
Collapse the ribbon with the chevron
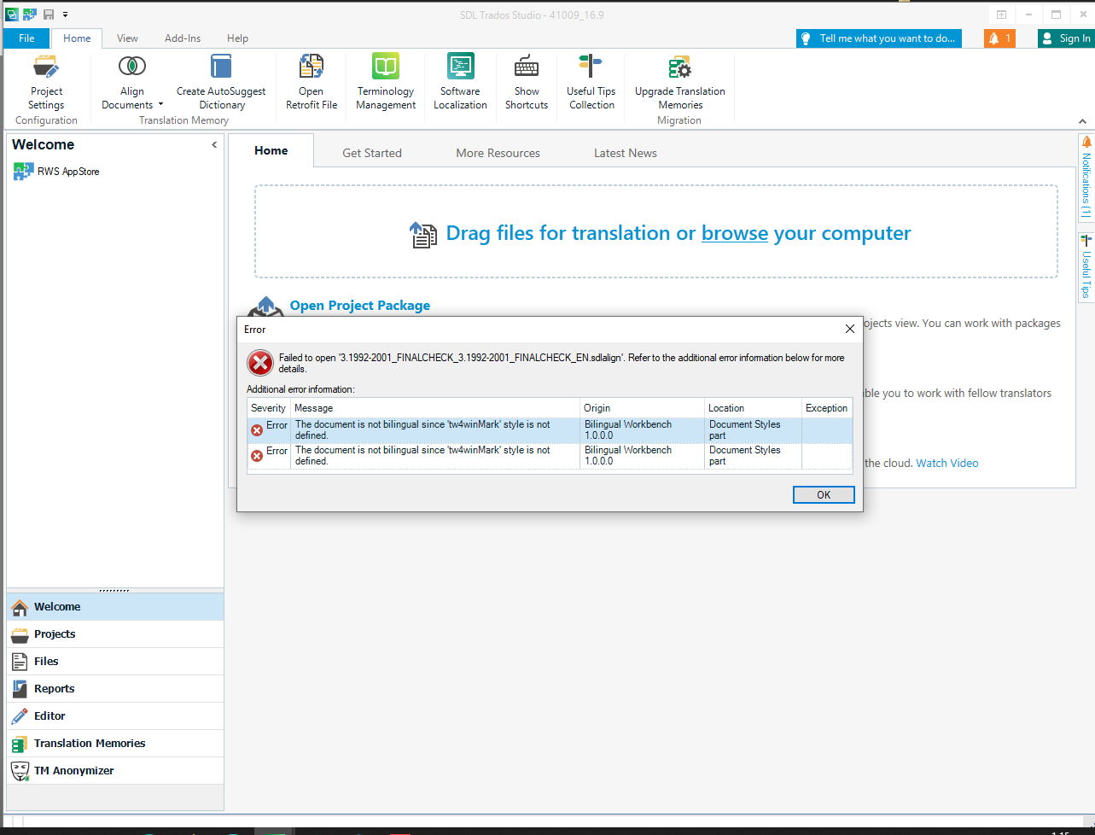click(1082, 121)
